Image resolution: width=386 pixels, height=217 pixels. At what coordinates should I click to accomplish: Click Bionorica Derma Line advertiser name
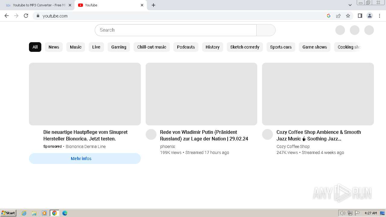(x=86, y=146)
